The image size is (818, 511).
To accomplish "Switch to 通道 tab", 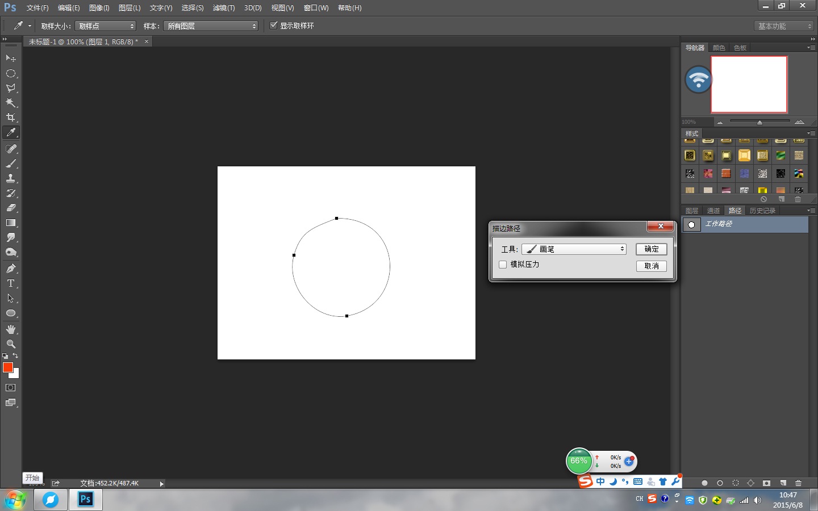I will click(713, 211).
